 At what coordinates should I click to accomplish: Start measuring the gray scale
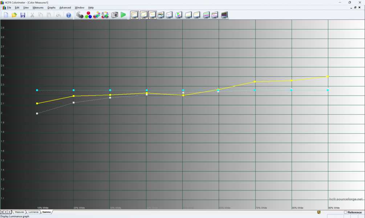[x=80, y=15]
